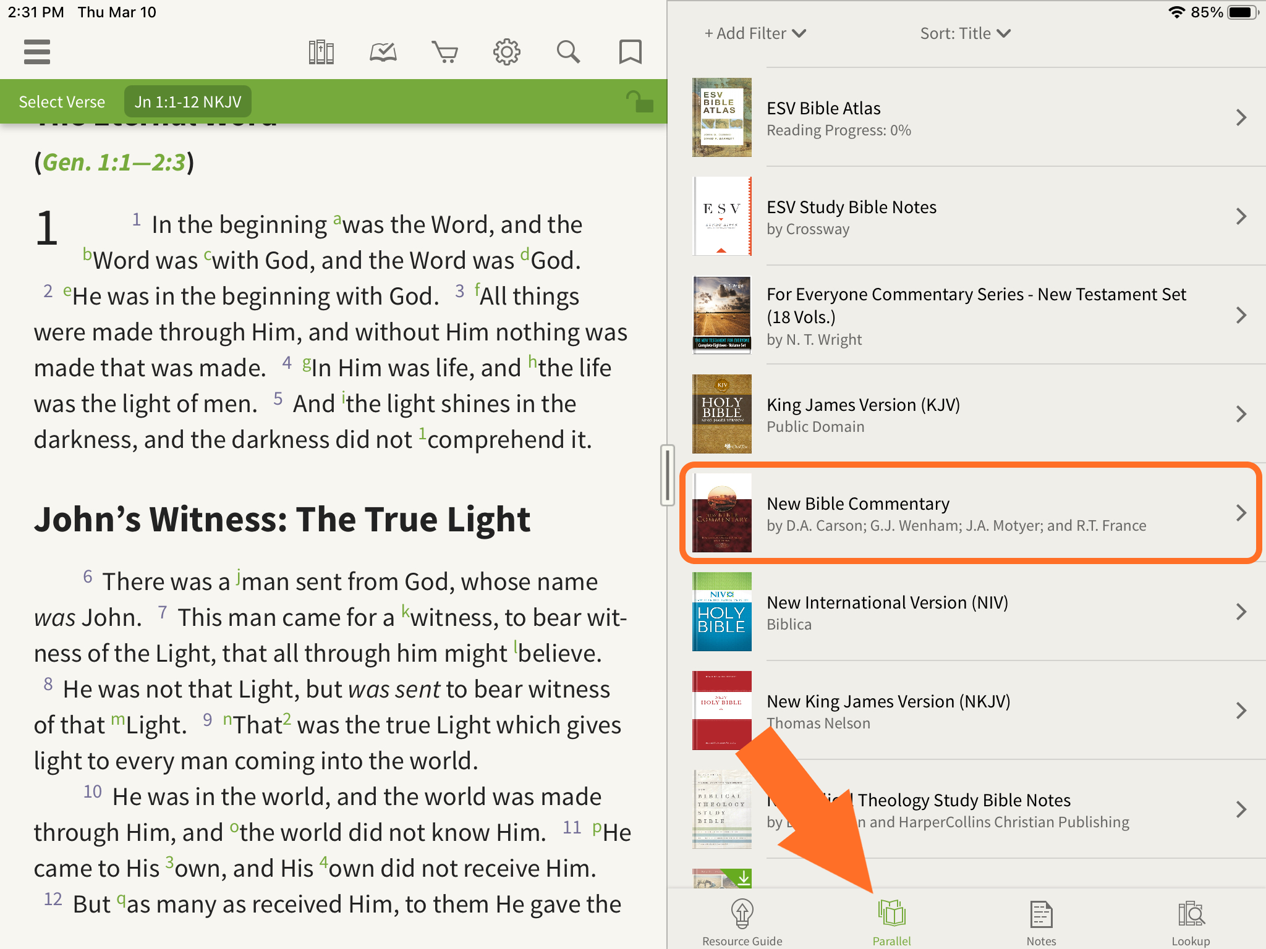The image size is (1266, 949).
Task: Switch to Resource Guide tab
Action: [x=742, y=922]
